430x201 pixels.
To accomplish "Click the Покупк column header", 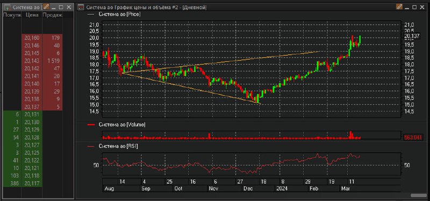I will (x=12, y=15).
